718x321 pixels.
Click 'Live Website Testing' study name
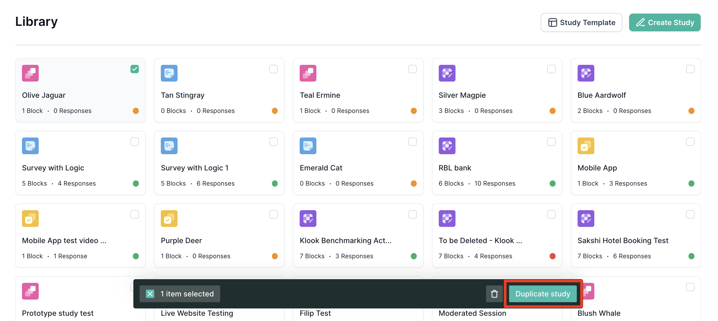(197, 313)
